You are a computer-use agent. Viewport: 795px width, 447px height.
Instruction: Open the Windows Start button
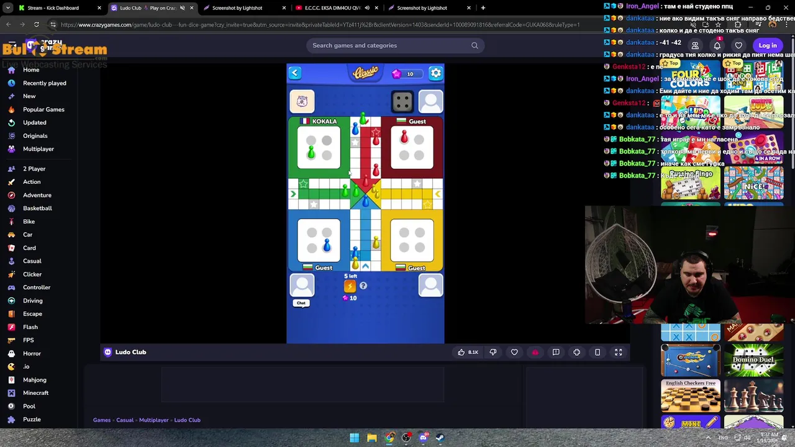(x=355, y=438)
